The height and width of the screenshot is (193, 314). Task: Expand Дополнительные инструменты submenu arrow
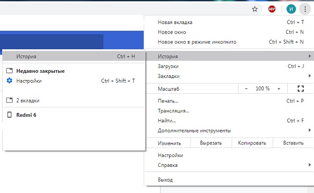310,130
